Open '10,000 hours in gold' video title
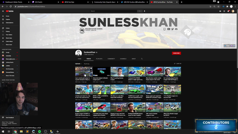The height and width of the screenshot is (134, 238). click(x=135, y=97)
